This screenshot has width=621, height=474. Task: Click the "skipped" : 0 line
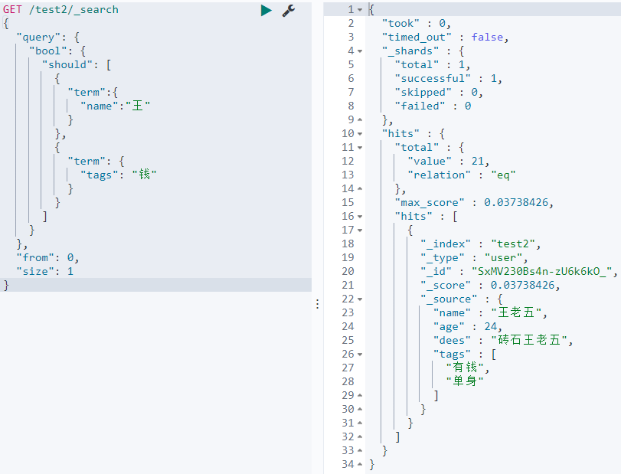pos(439,92)
